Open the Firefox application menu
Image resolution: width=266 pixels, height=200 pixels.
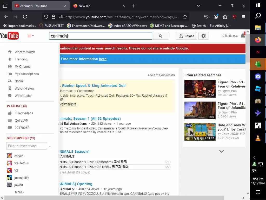pos(244,17)
